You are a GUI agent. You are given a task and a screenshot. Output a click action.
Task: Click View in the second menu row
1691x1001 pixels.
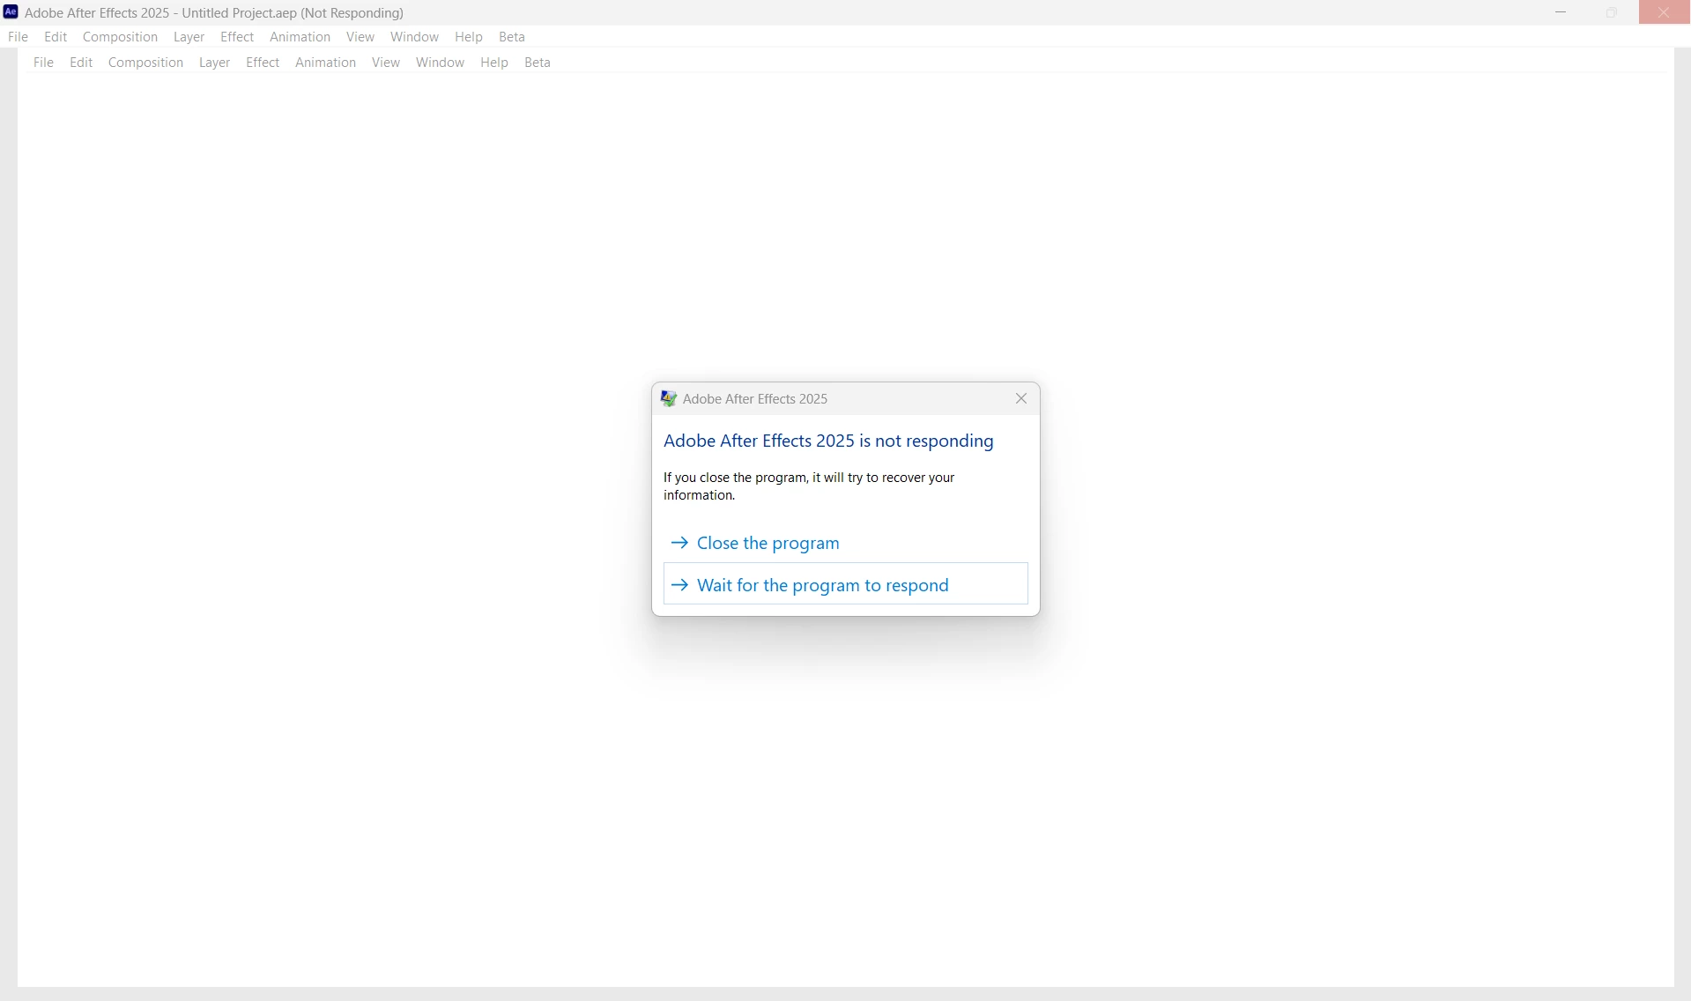[x=385, y=63]
